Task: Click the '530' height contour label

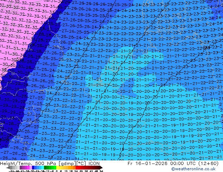Action: pyautogui.click(x=20, y=59)
